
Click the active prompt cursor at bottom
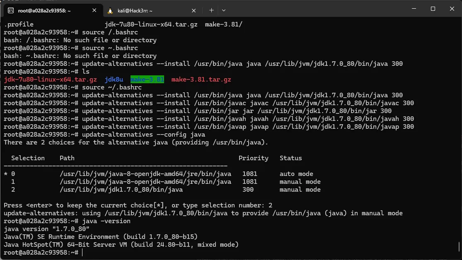coord(82,253)
